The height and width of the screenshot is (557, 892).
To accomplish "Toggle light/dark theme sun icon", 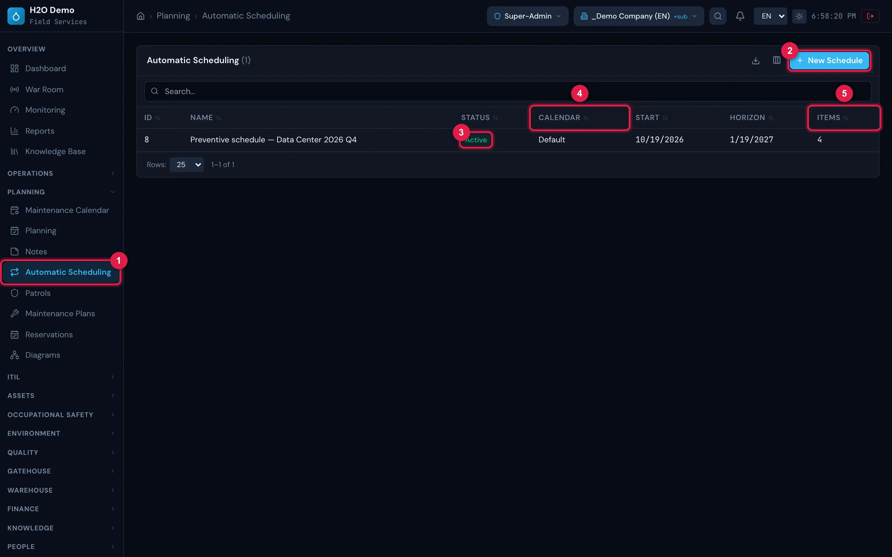I will [799, 16].
